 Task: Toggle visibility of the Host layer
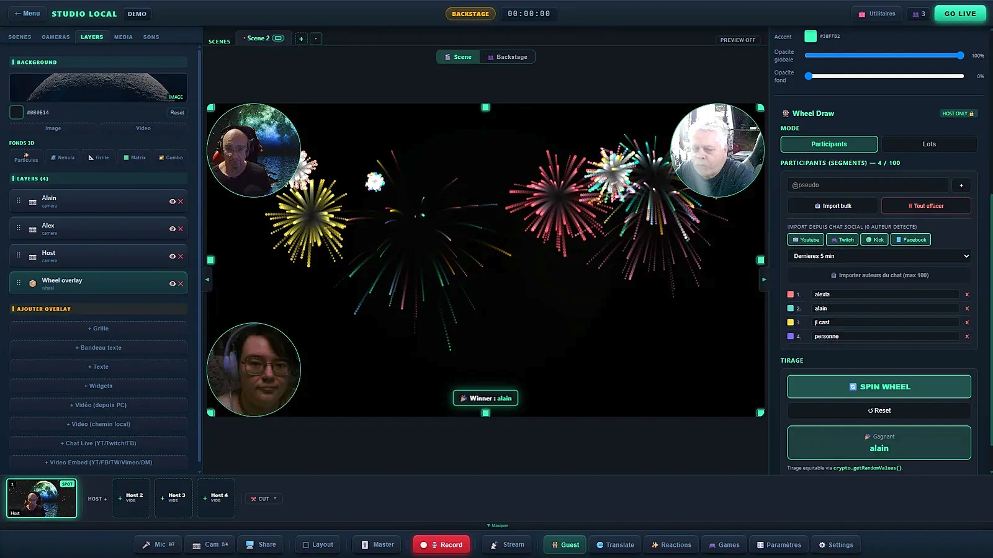pos(172,256)
